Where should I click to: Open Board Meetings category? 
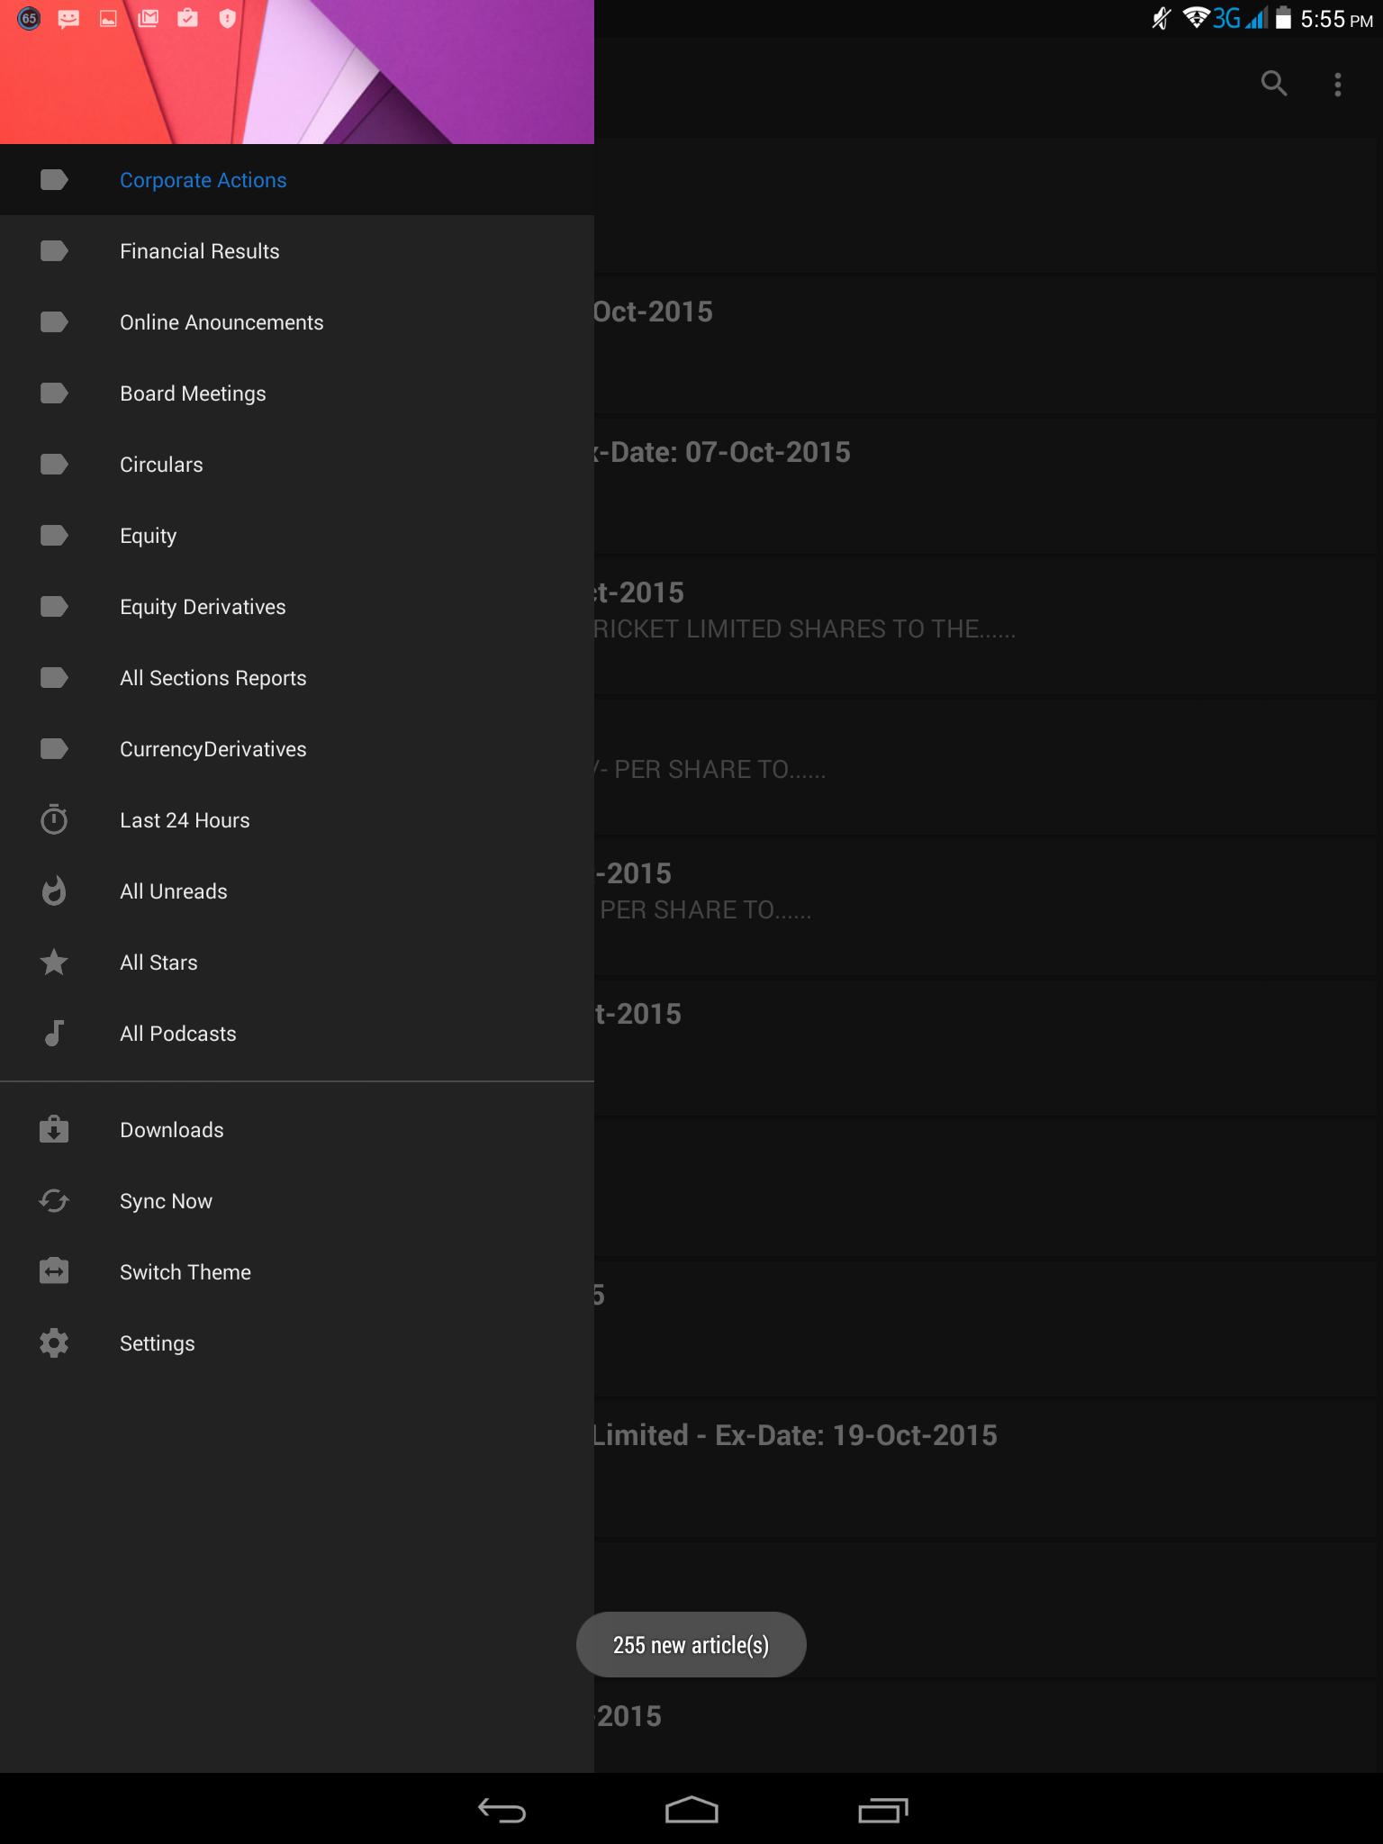click(193, 393)
